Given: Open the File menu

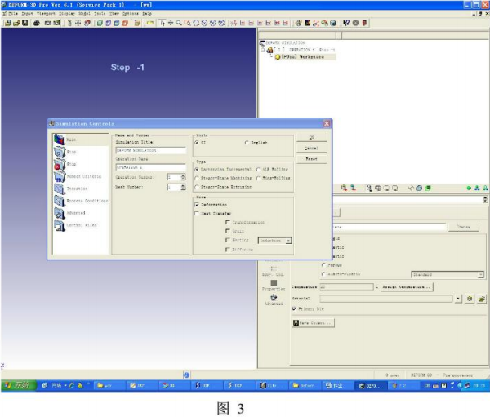Looking at the screenshot, I should [13, 14].
